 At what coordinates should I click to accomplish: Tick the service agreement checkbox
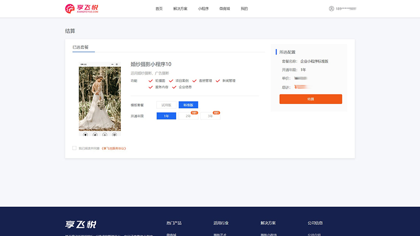point(74,148)
